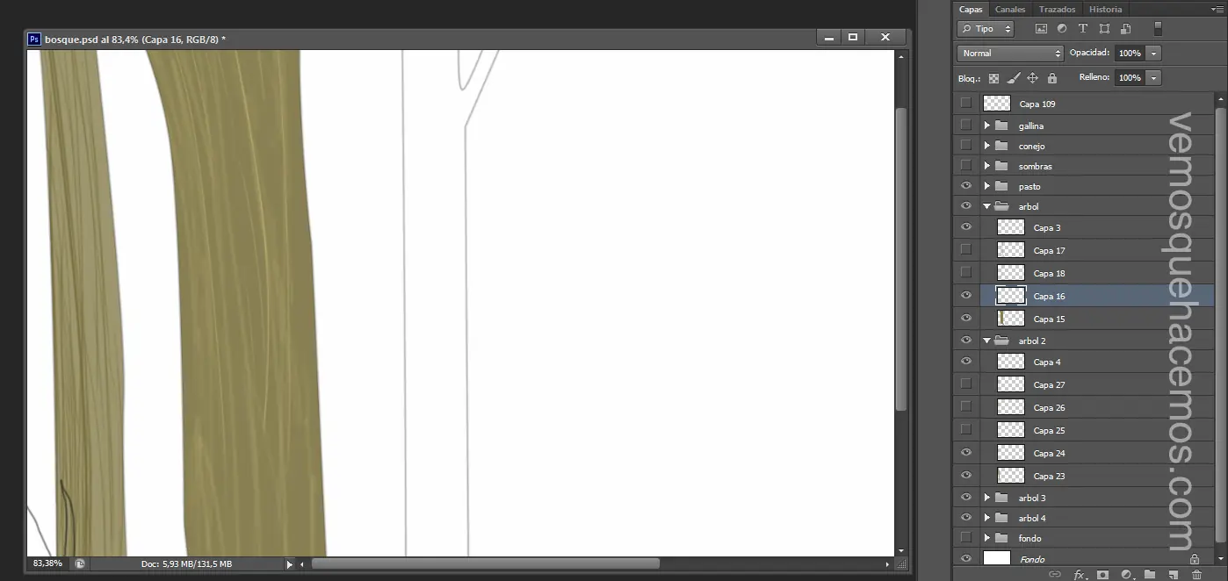Enable the adjustment layer filter icon

click(1062, 29)
